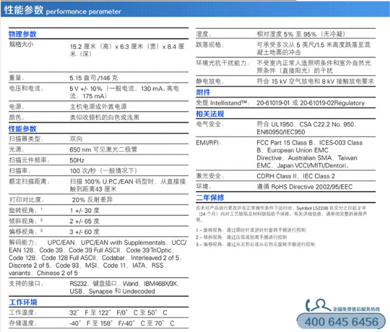Click the 支持的接口 RS232 row

tap(98, 287)
